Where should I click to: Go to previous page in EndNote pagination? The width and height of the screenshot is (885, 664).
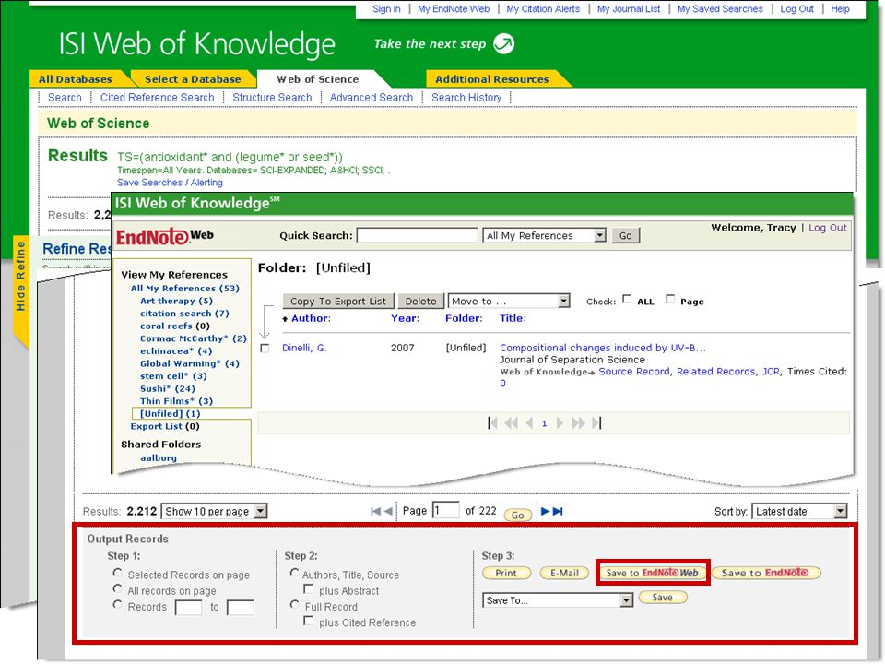529,423
